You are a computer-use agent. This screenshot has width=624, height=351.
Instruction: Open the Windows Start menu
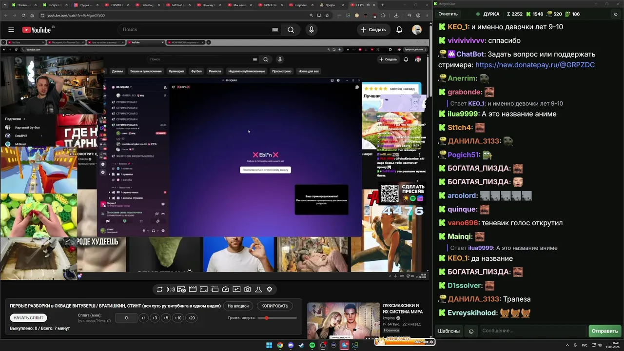pos(269,346)
